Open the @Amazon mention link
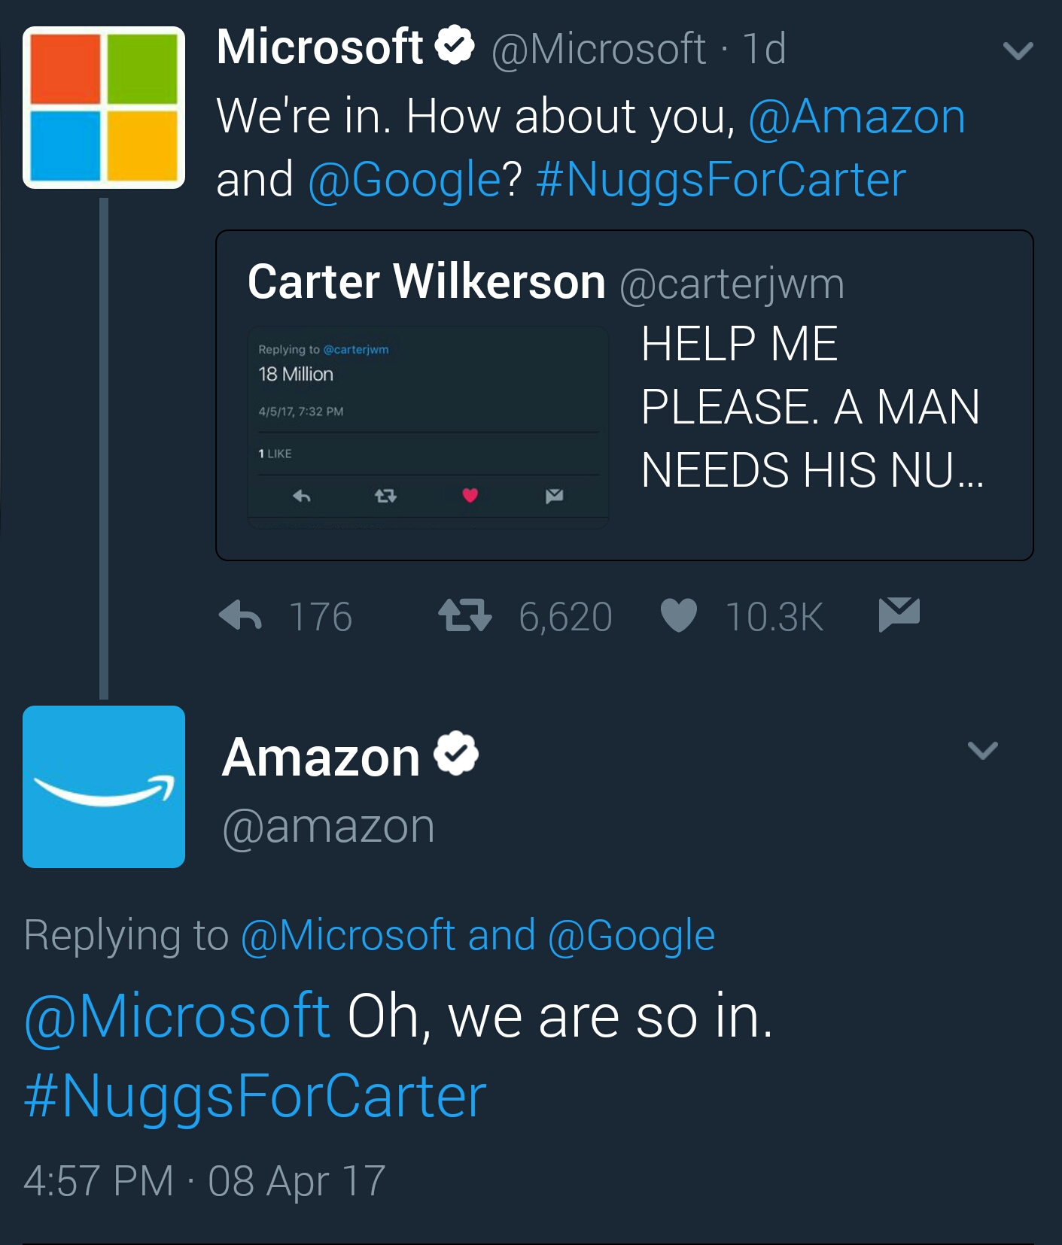Screen dimensions: 1062x1245 pos(857,117)
